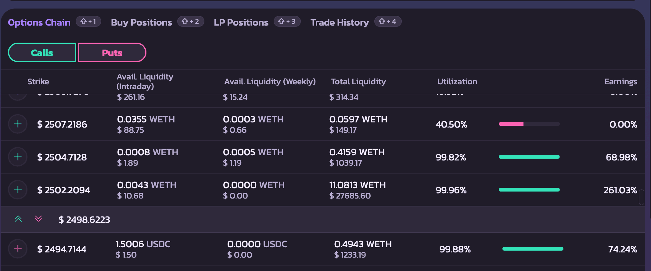
Task: Click the Utilization column header
Action: [x=457, y=82]
